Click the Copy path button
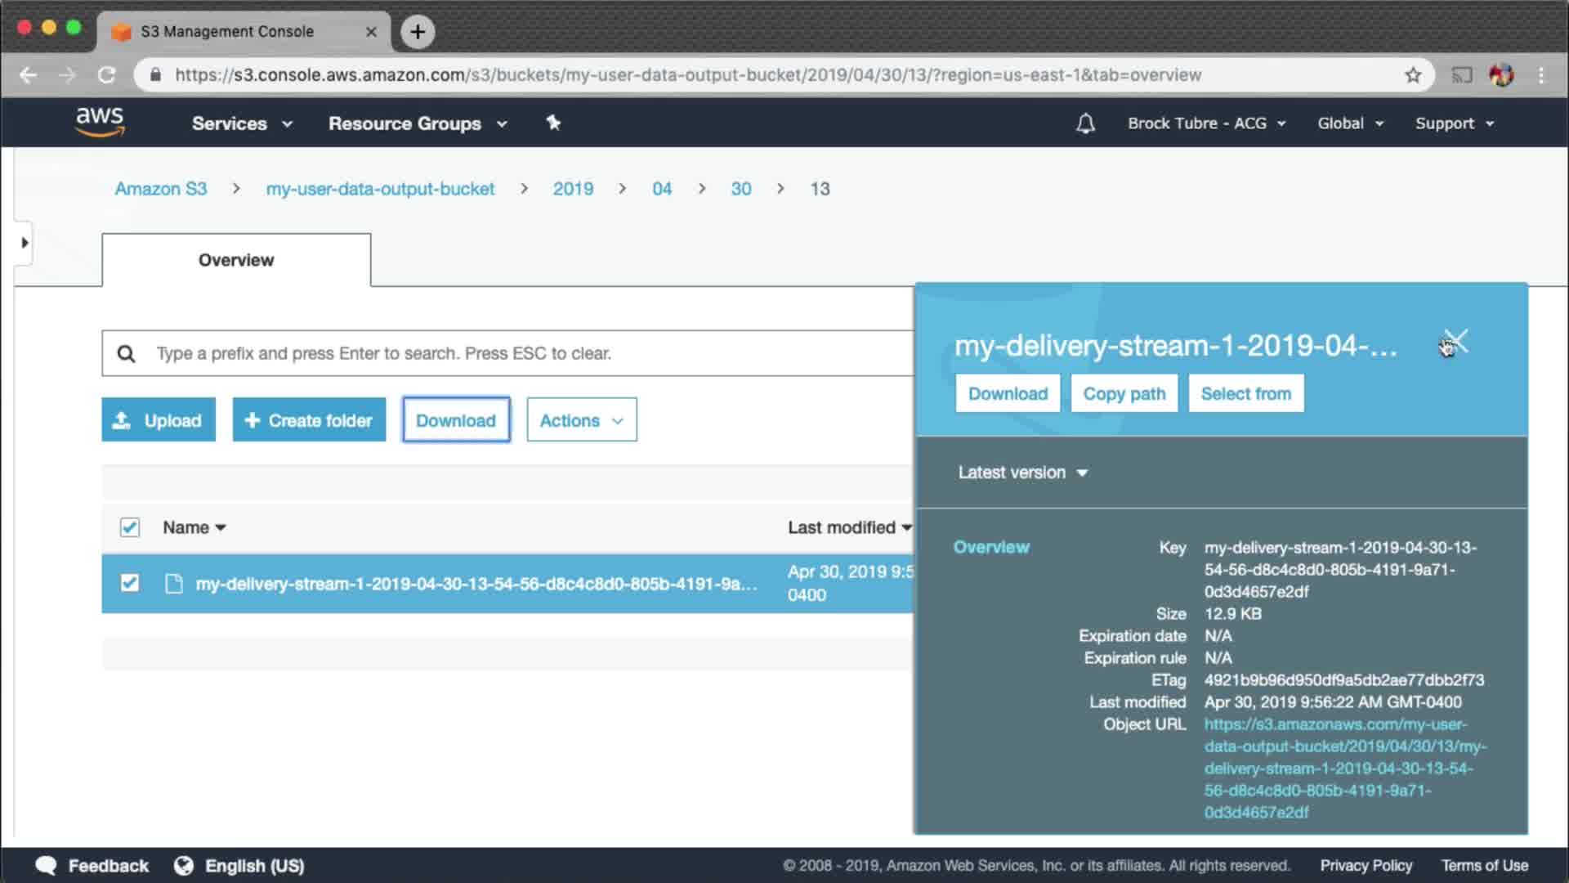 [1124, 394]
